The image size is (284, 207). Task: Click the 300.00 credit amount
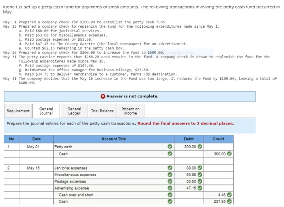click(220, 154)
